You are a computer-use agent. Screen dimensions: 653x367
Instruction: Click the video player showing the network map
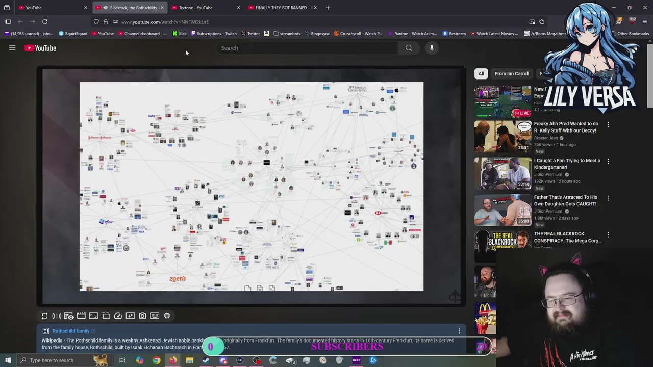(251, 186)
